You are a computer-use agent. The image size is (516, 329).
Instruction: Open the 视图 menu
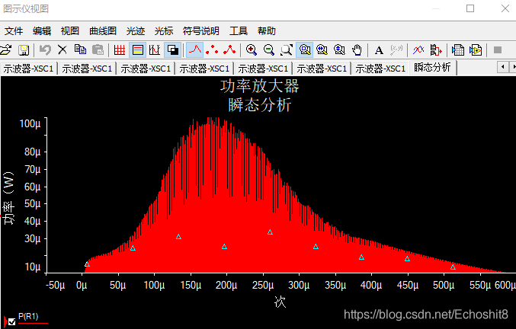pos(70,31)
